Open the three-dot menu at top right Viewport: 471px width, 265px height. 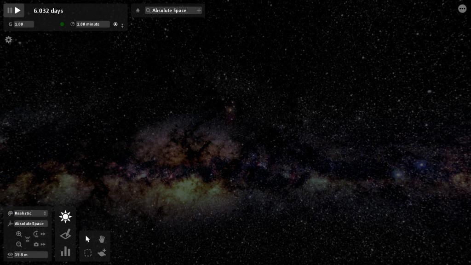462,9
